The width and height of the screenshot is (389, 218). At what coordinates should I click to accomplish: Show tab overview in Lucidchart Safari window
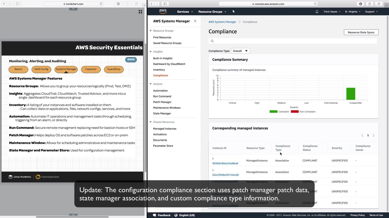(136, 4)
